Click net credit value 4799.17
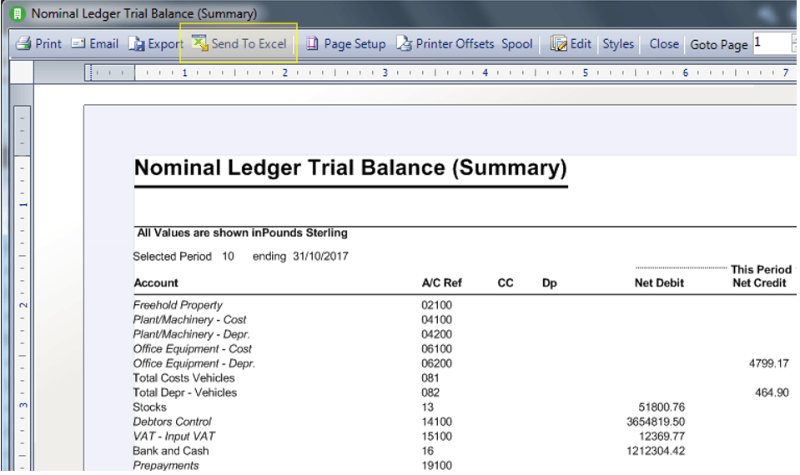 [x=769, y=363]
